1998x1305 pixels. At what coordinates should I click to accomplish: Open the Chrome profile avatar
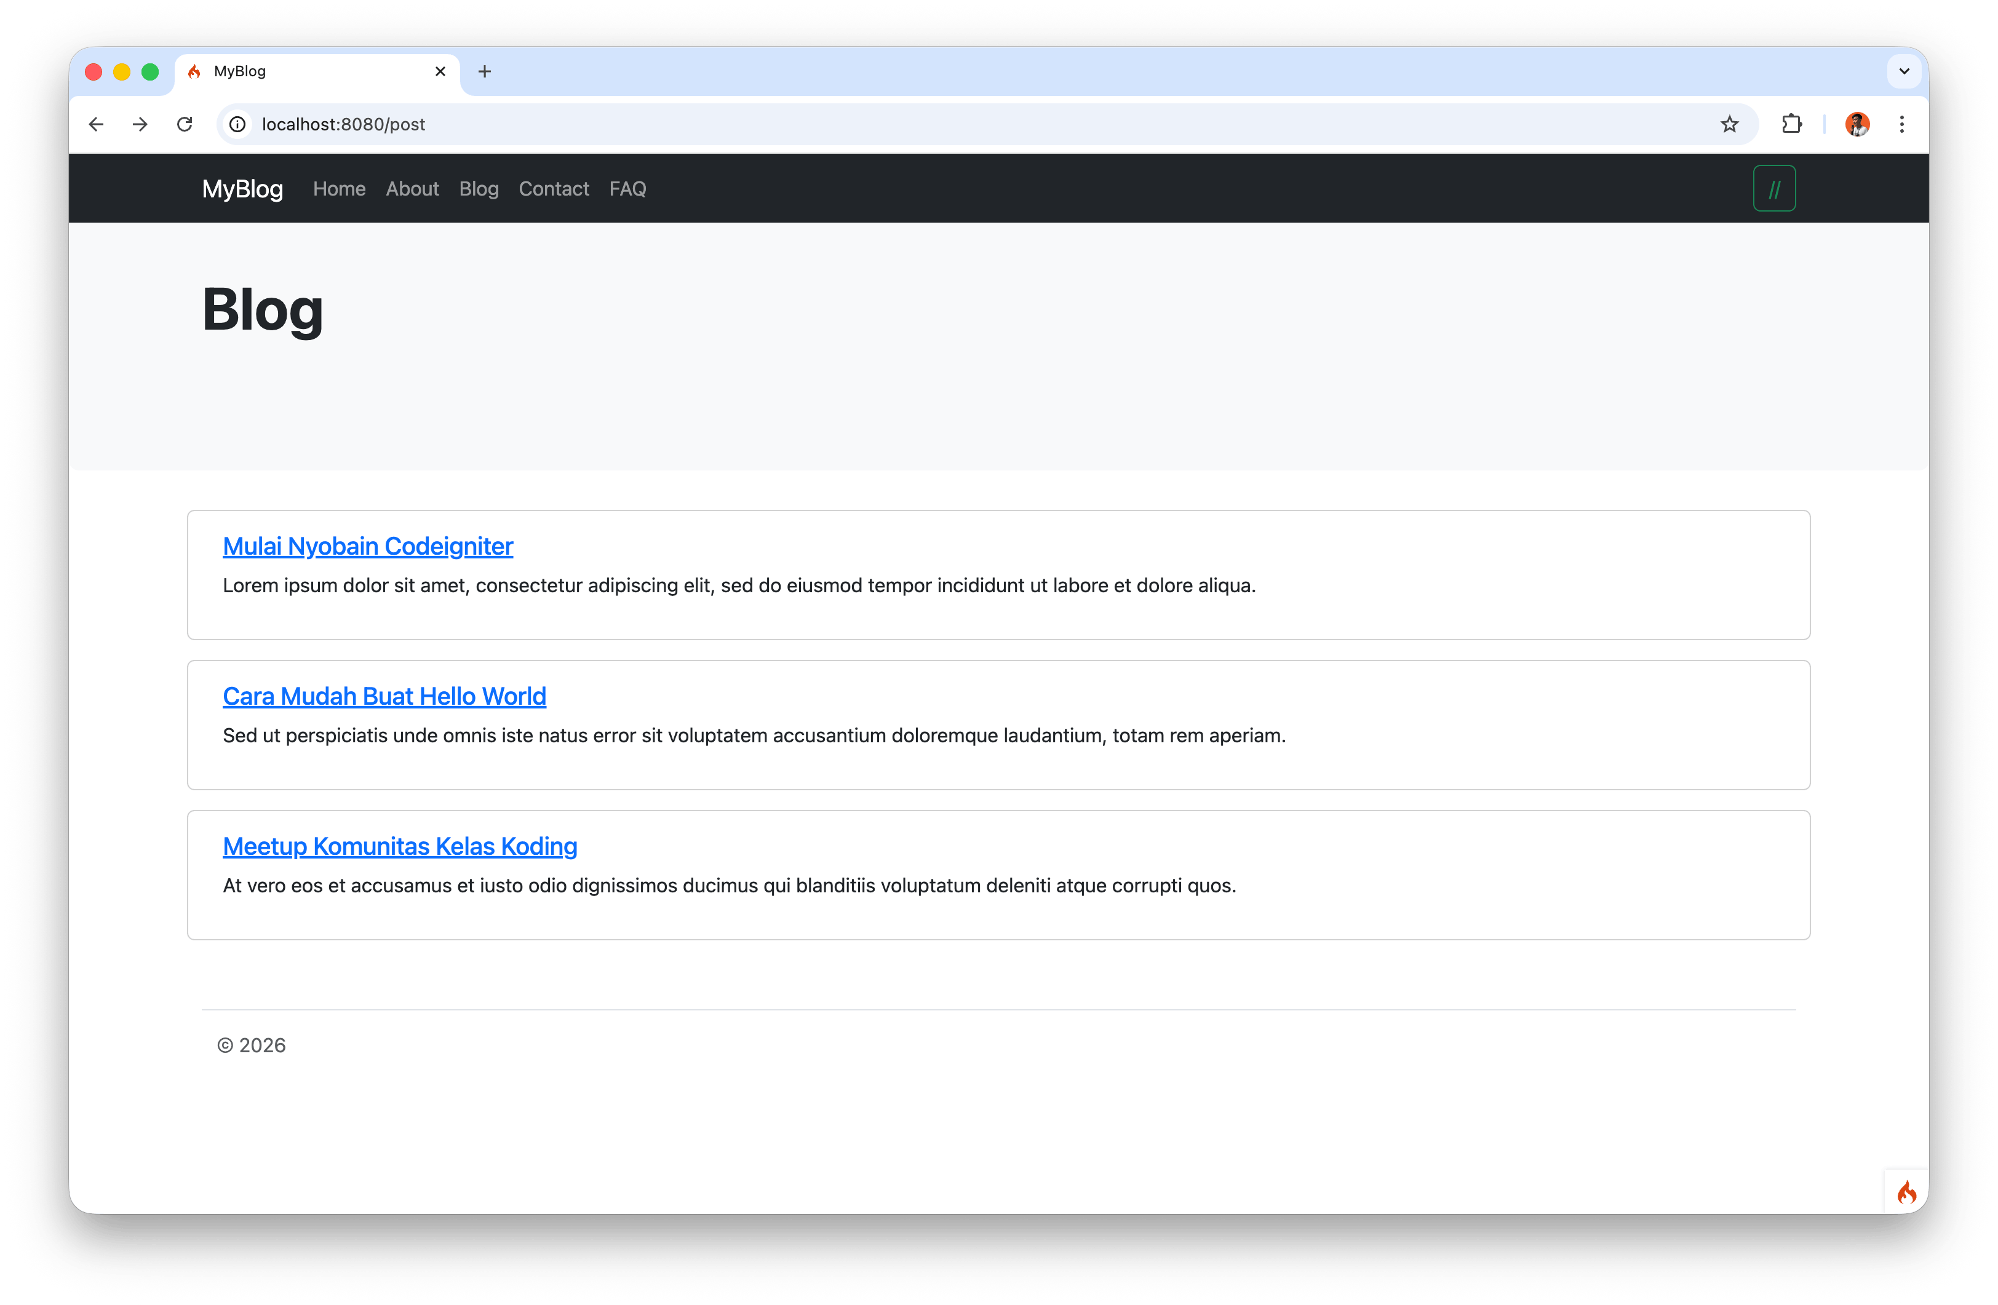tap(1857, 124)
